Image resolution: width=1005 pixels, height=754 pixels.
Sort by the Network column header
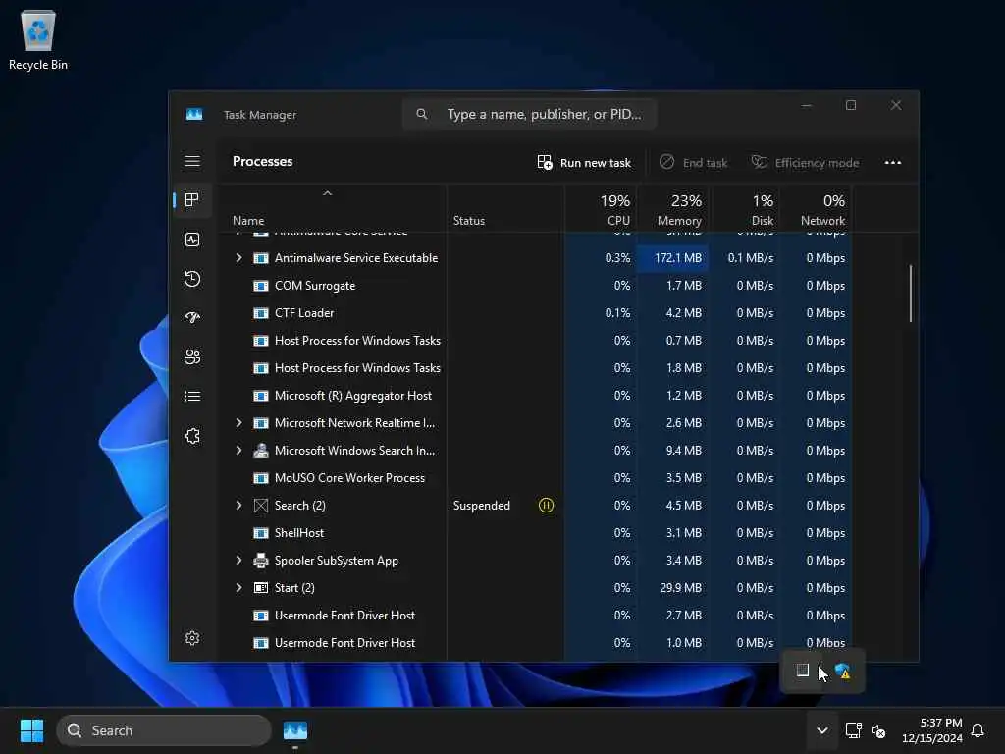(816, 210)
